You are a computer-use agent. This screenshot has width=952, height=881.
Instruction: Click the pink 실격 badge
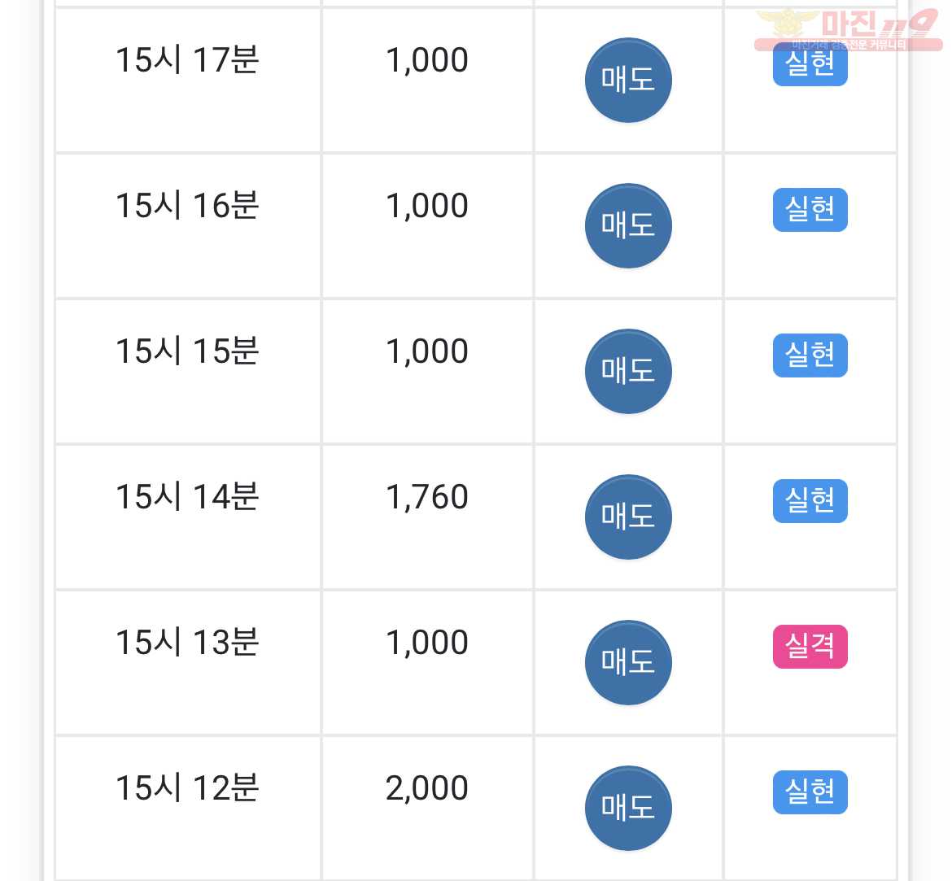(x=810, y=647)
